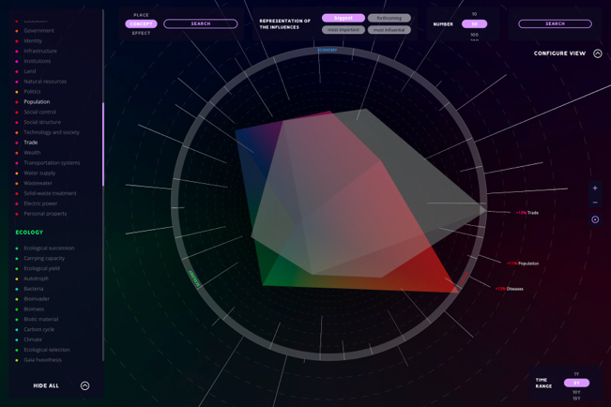Select Climate in the Ecology list
The image size is (611, 407).
click(33, 339)
